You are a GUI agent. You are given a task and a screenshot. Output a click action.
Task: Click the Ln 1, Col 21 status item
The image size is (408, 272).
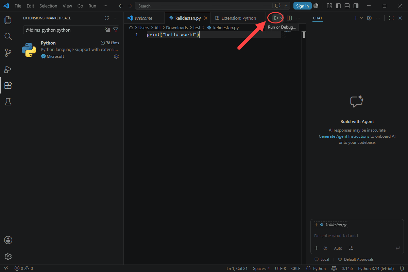pyautogui.click(x=237, y=269)
